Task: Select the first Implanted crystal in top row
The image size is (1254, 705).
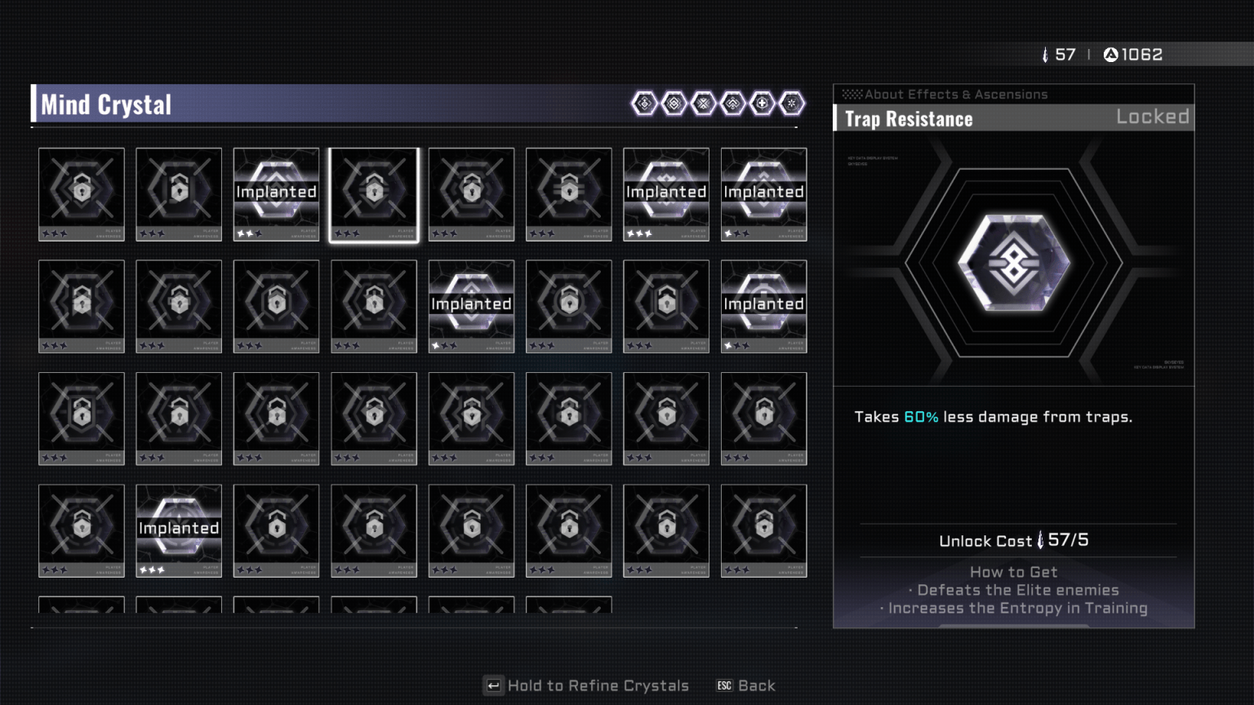Action: [x=276, y=194]
